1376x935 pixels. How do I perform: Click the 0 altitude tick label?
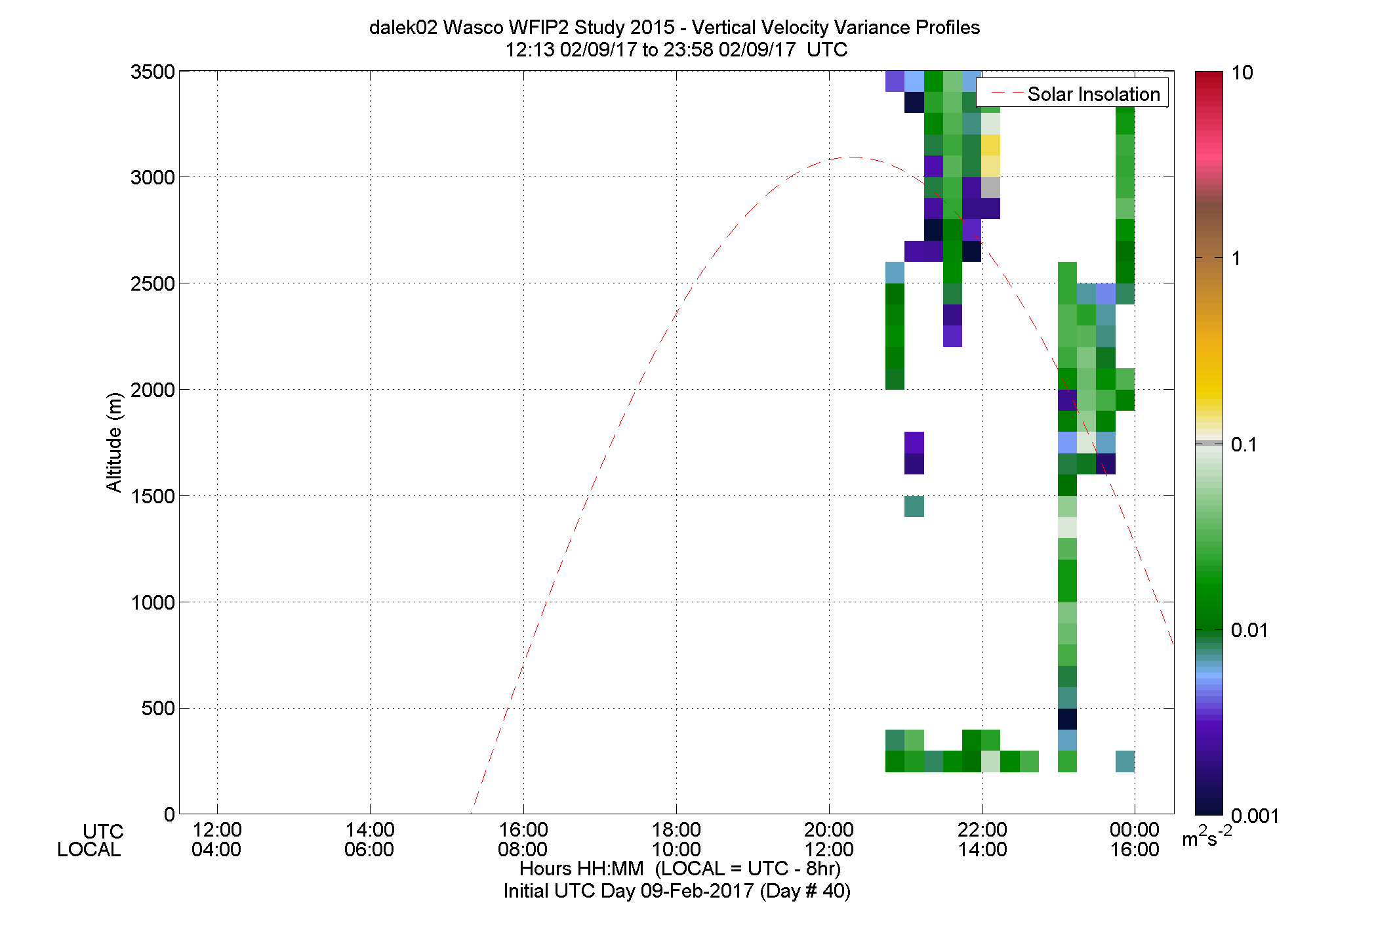click(169, 814)
